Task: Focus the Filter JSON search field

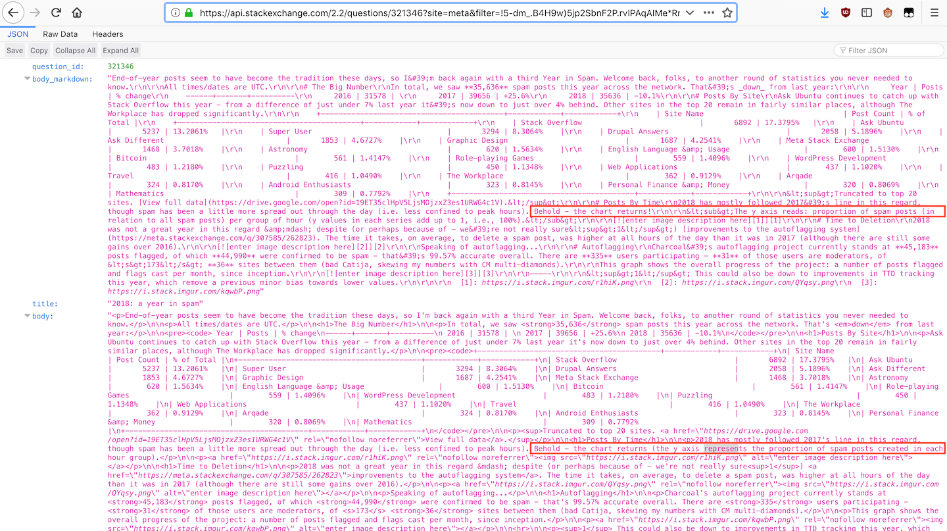Action: 888,51
